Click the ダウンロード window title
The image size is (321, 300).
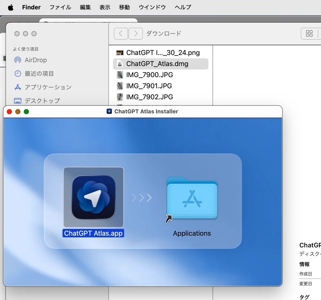164,34
